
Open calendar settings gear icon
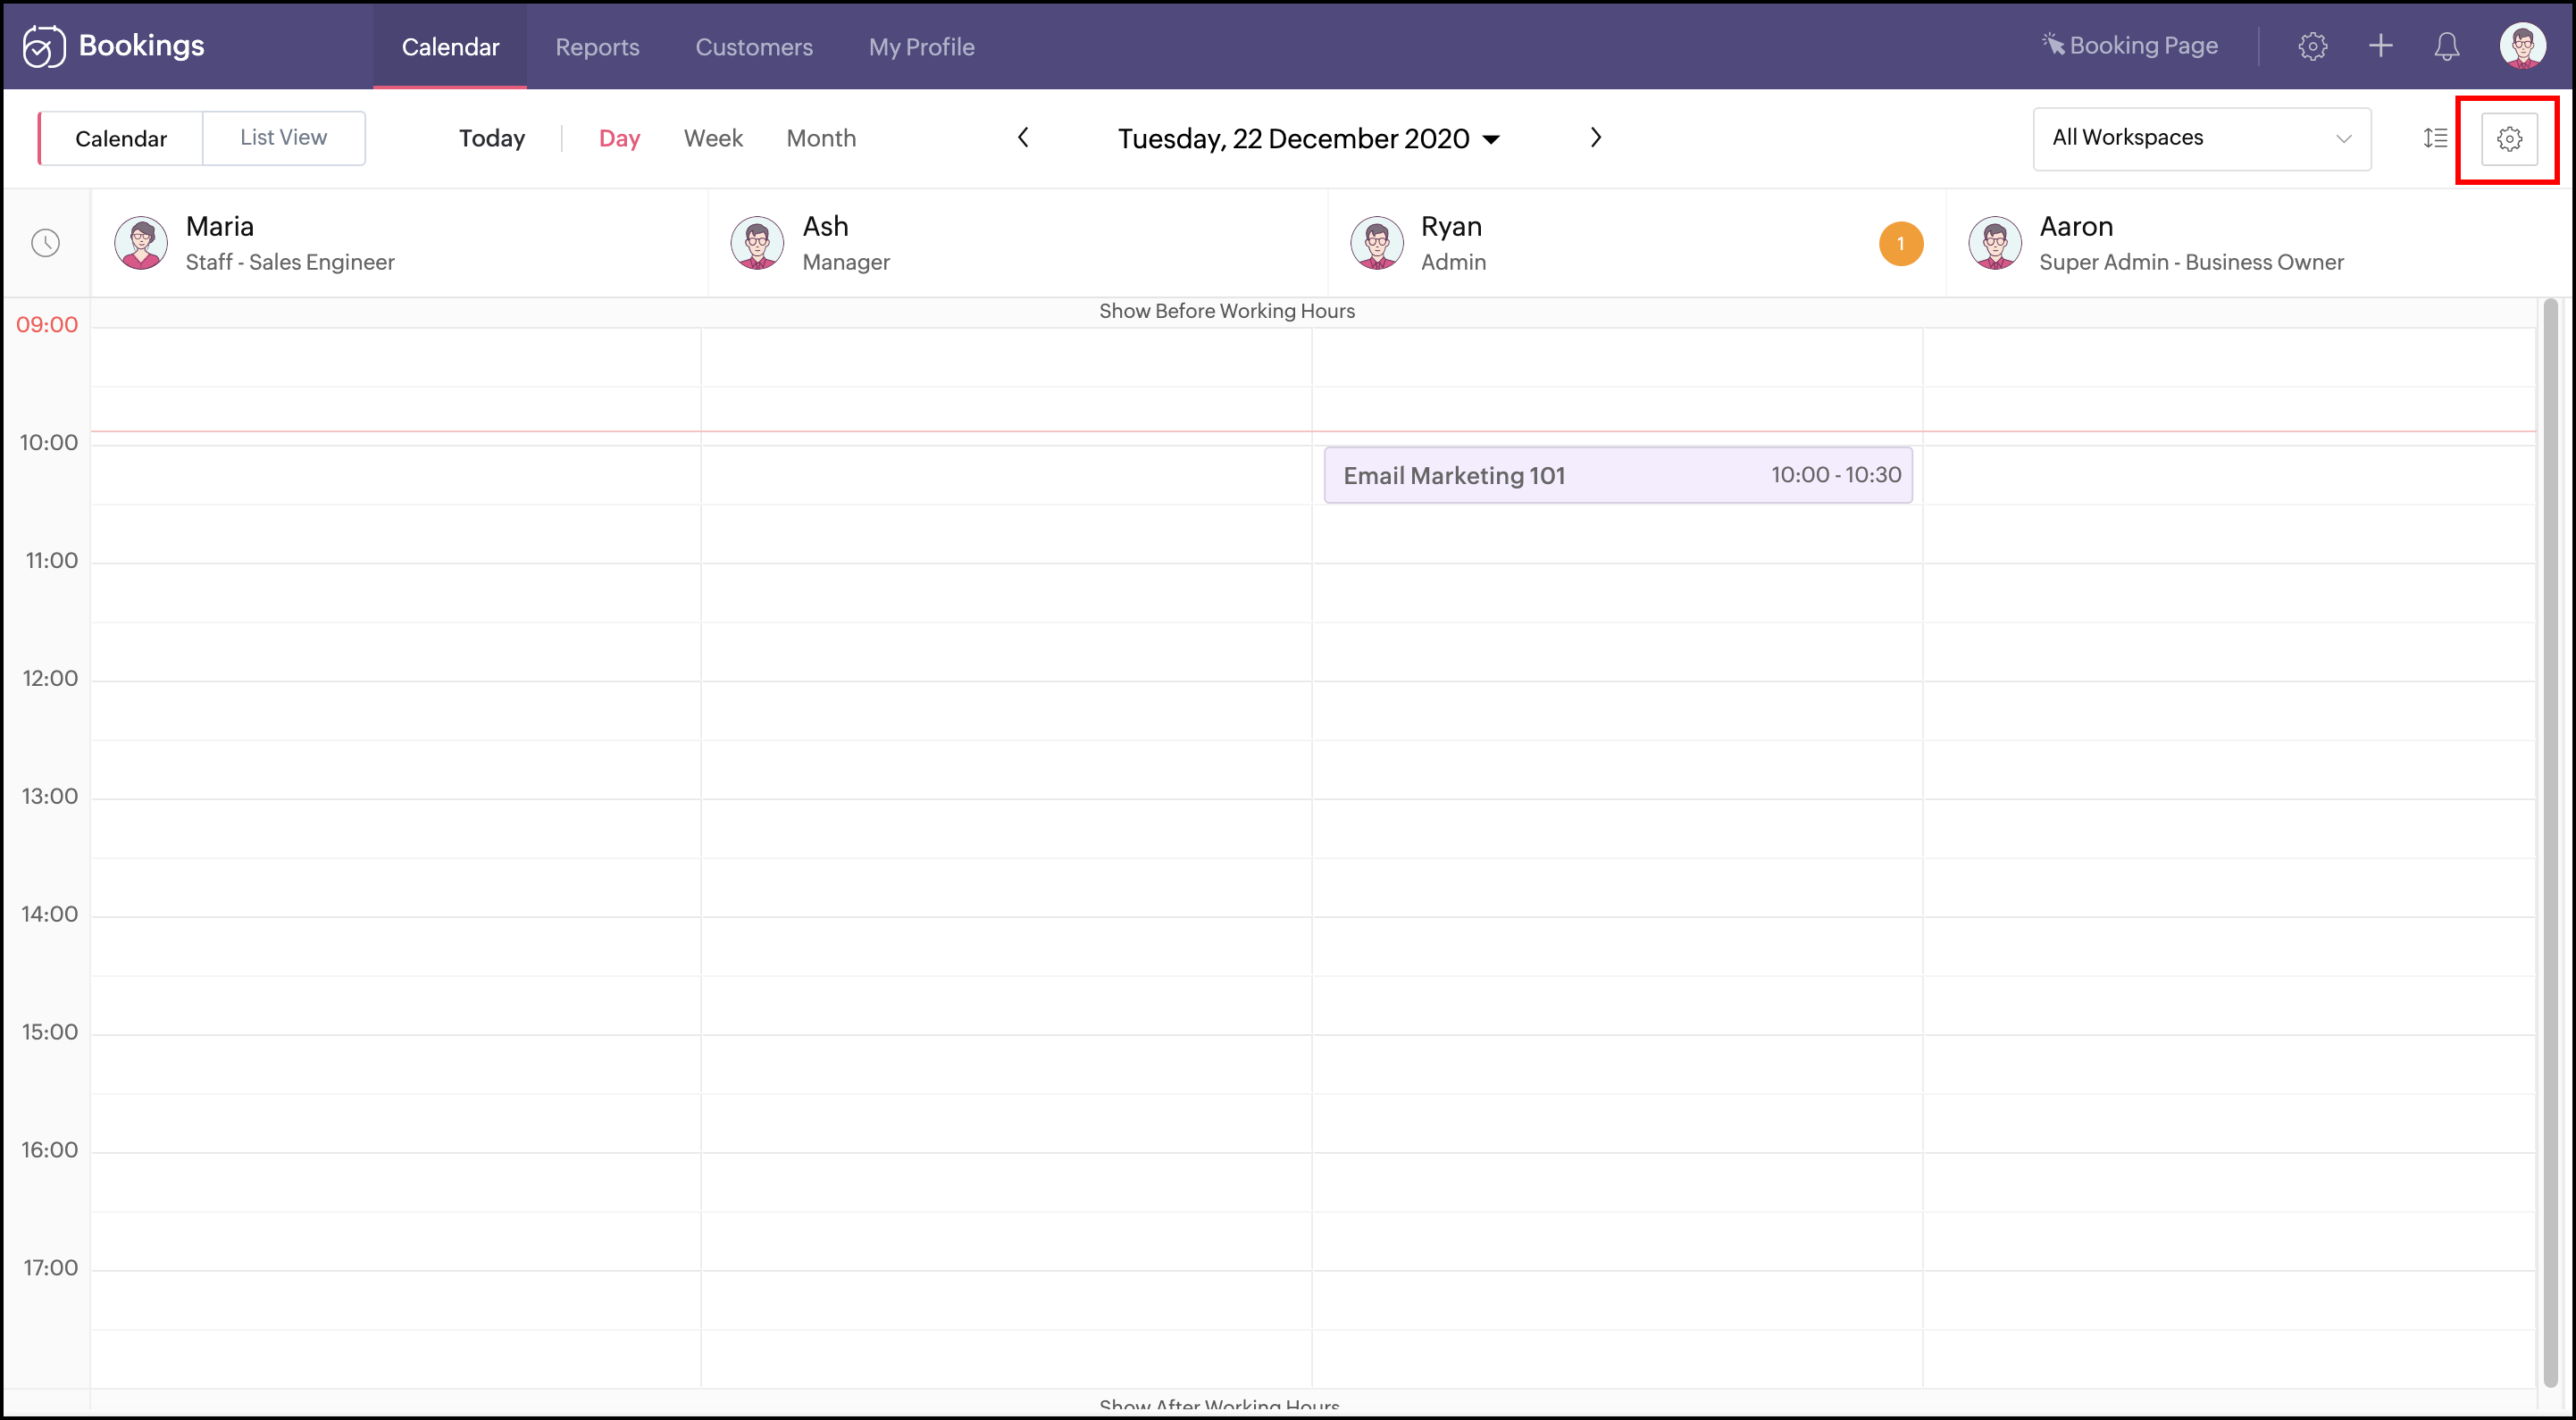tap(2508, 139)
